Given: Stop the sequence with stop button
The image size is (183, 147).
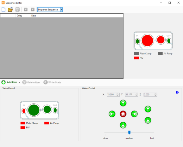Looking at the screenshot, I should point(33,9).
